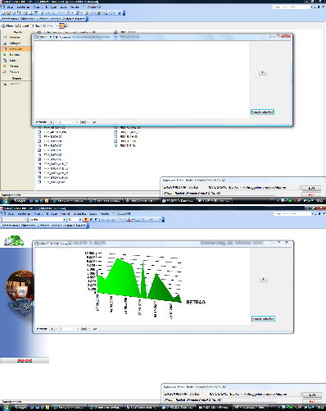Select Abfragen in the Access objects sidebar
The width and height of the screenshot is (326, 411).
[x=15, y=43]
